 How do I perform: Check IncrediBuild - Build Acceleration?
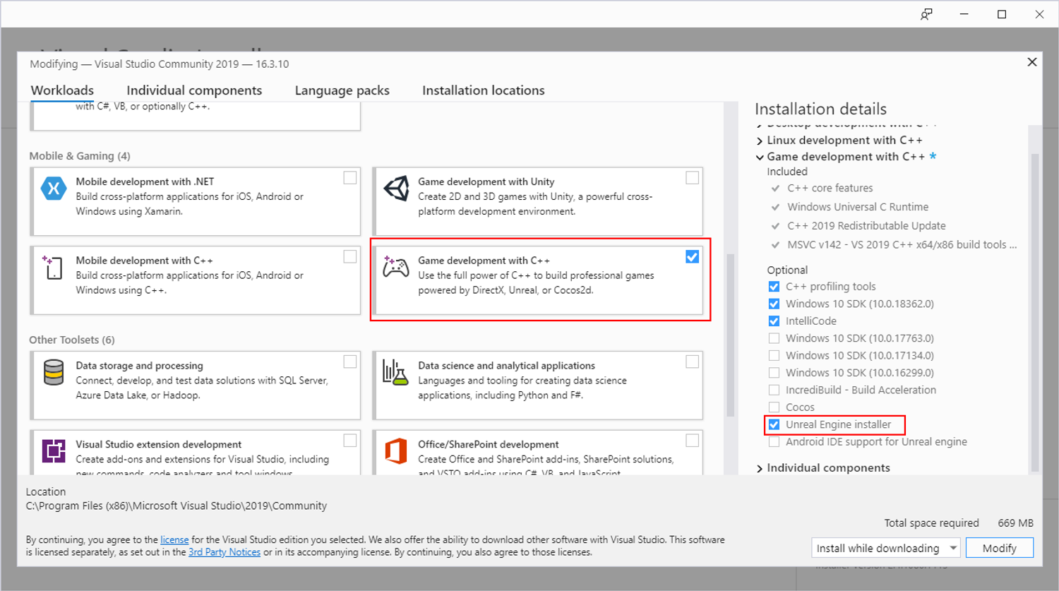pos(774,390)
